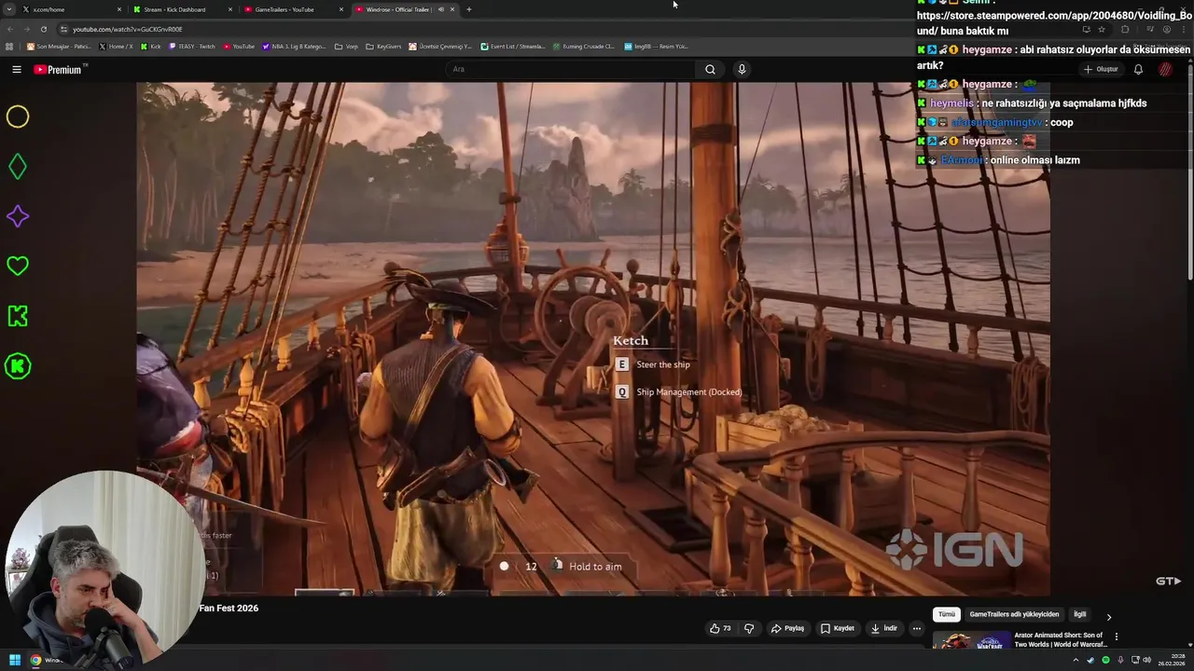The height and width of the screenshot is (671, 1194).
Task: Like the video with thumbs up
Action: [x=720, y=628]
